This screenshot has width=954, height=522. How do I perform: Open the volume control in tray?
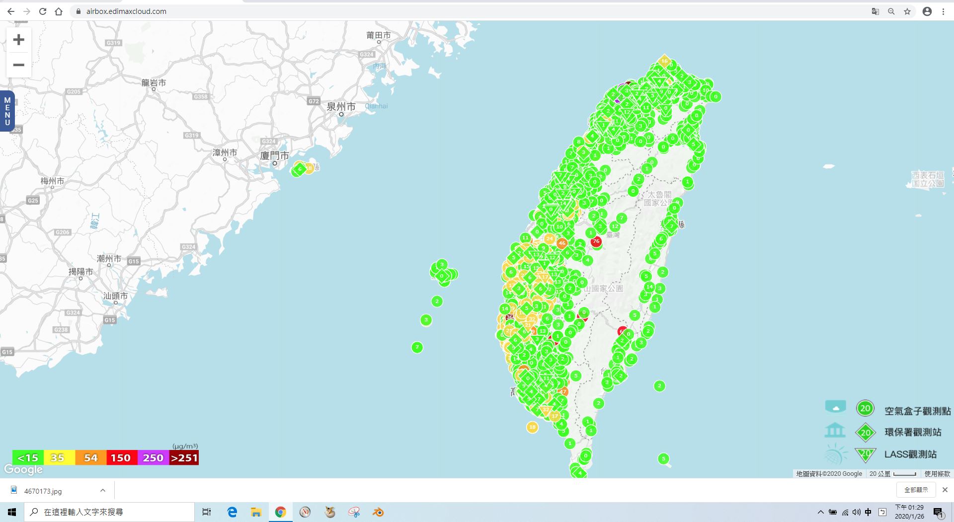point(857,512)
